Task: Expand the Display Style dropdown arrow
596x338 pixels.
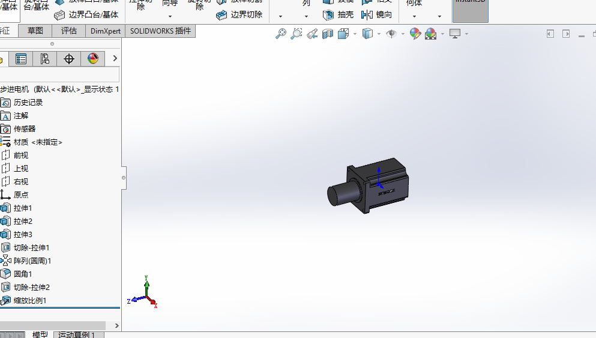Action: 379,34
